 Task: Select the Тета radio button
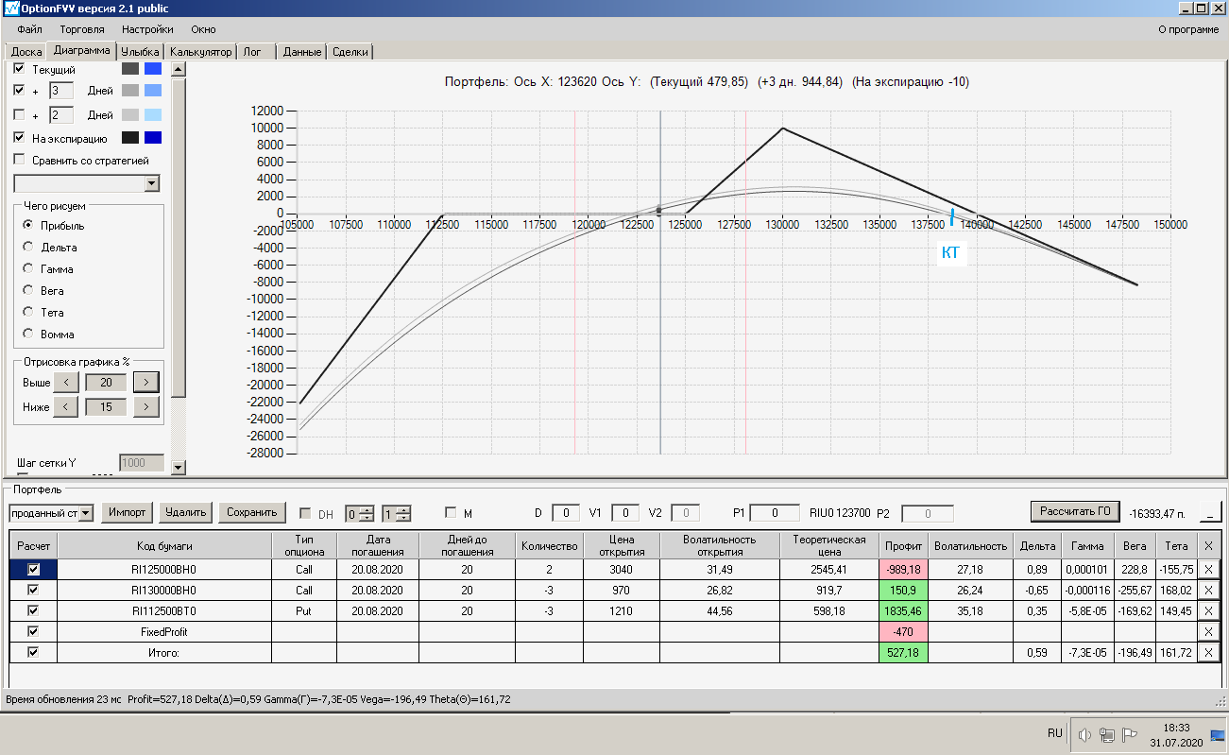[28, 313]
